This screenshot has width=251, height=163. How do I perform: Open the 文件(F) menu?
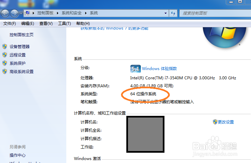[x=9, y=24]
